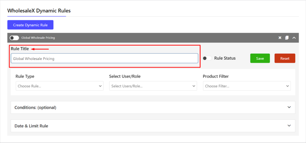306x143 pixels.
Task: Save the dynamic rule
Action: [x=260, y=58]
